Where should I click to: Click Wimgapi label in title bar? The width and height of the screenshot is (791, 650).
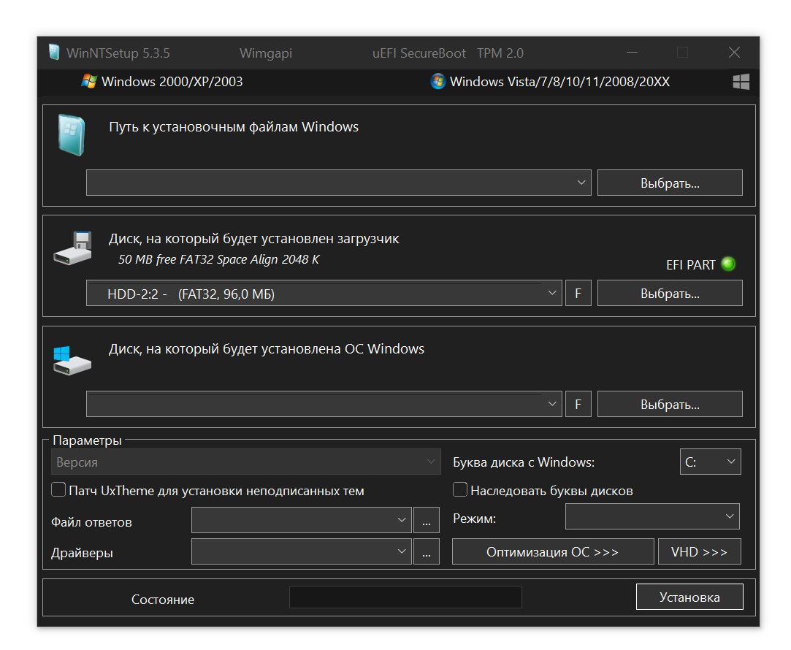(x=266, y=53)
